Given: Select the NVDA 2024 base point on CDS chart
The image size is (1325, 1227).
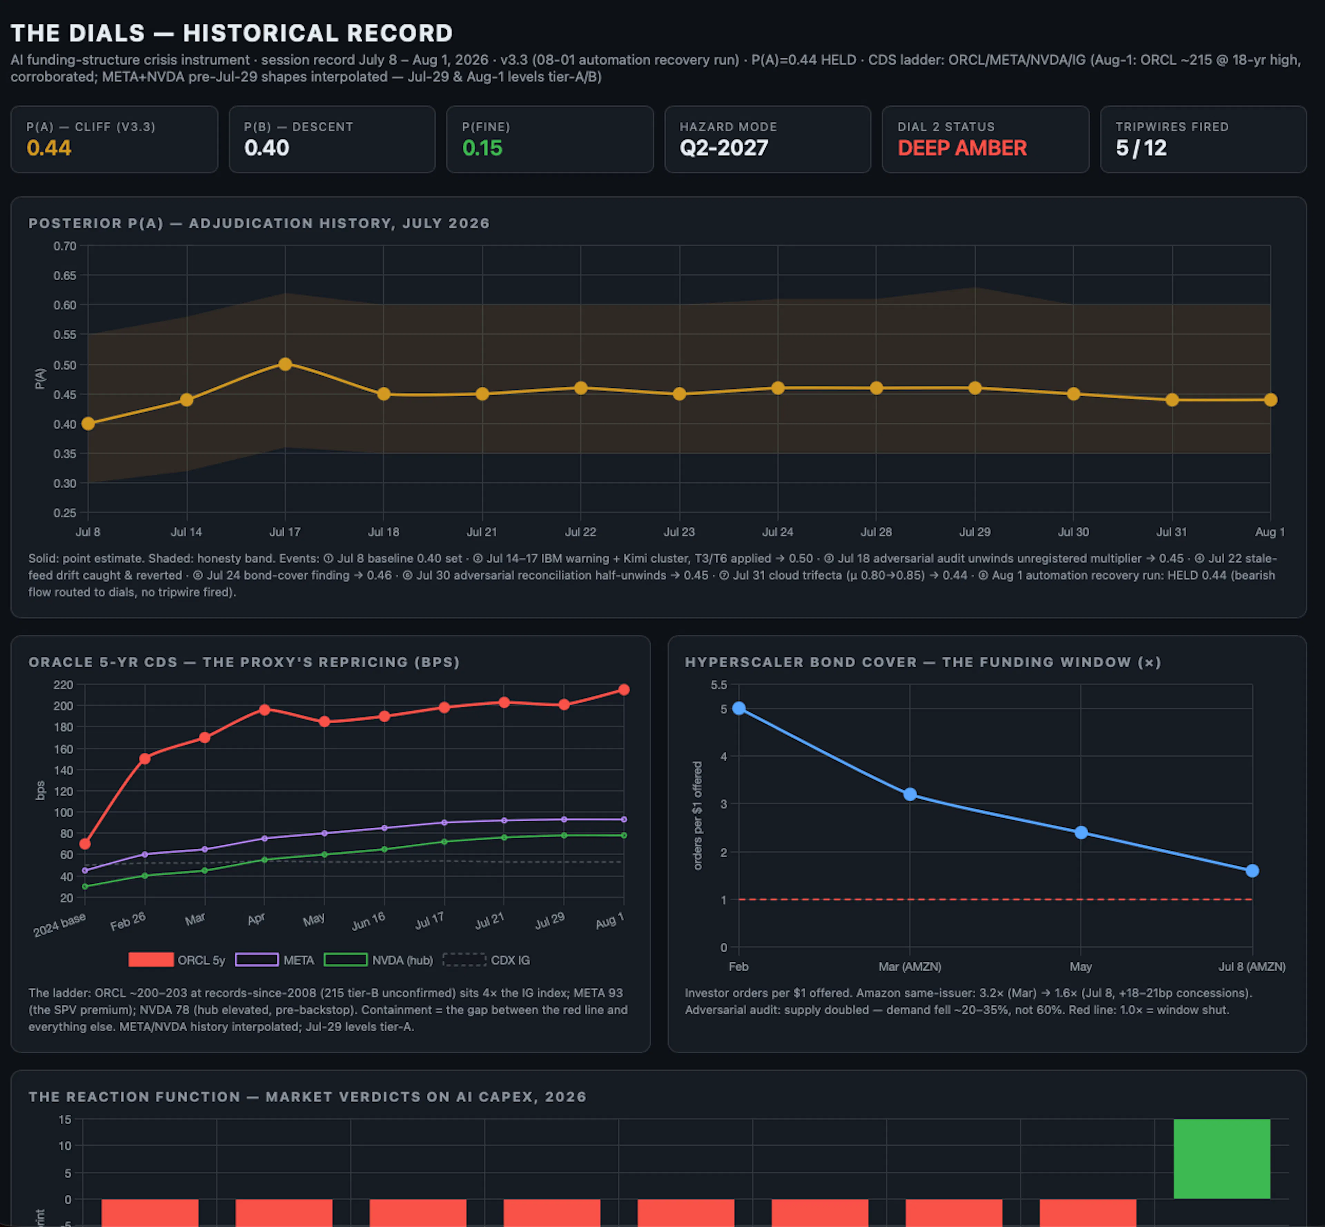Looking at the screenshot, I should point(85,886).
